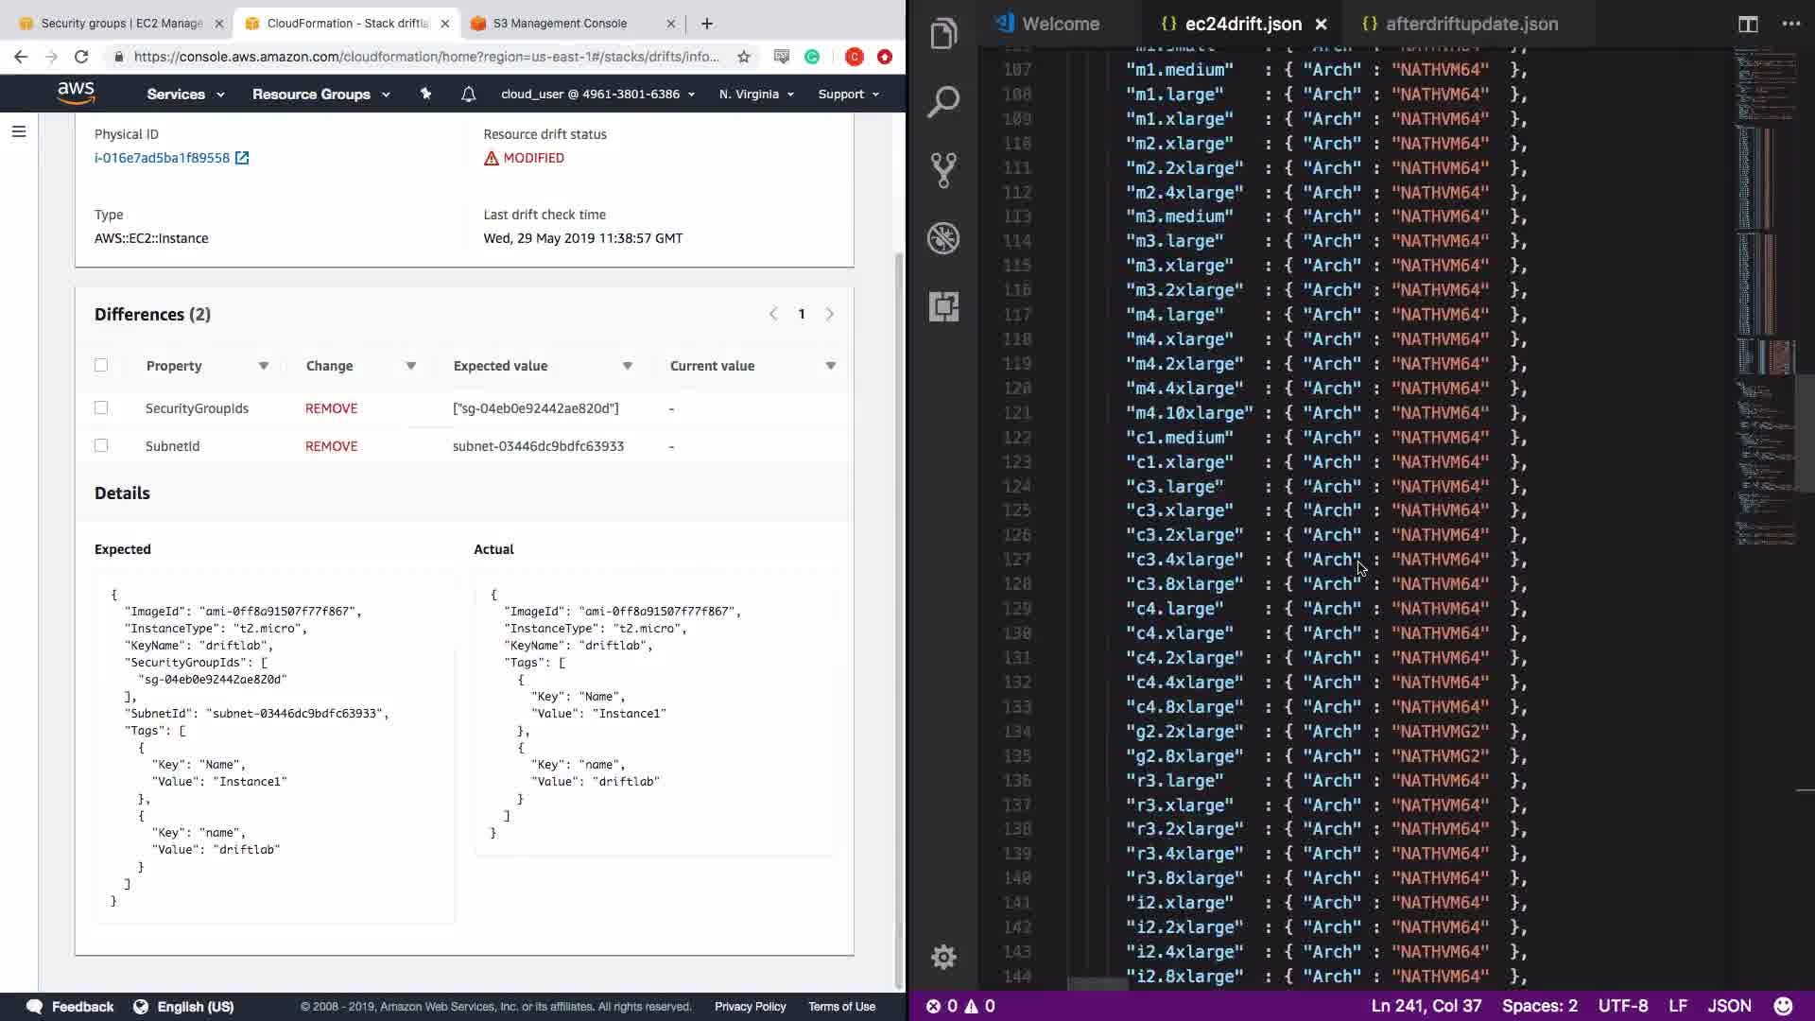This screenshot has height=1021, width=1815.
Task: Open the N. Virginia region dropdown
Action: pos(756,94)
